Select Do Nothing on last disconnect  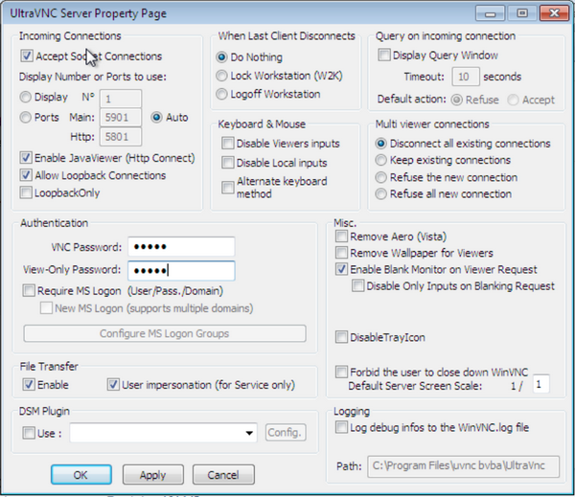tap(221, 57)
